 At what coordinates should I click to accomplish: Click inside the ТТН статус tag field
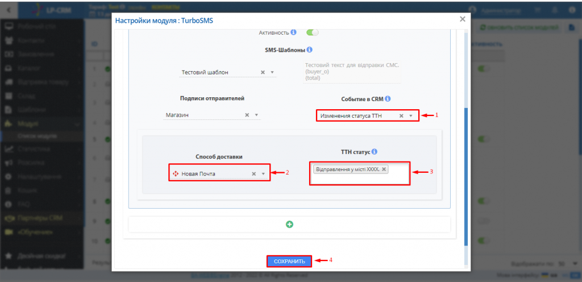tap(360, 173)
